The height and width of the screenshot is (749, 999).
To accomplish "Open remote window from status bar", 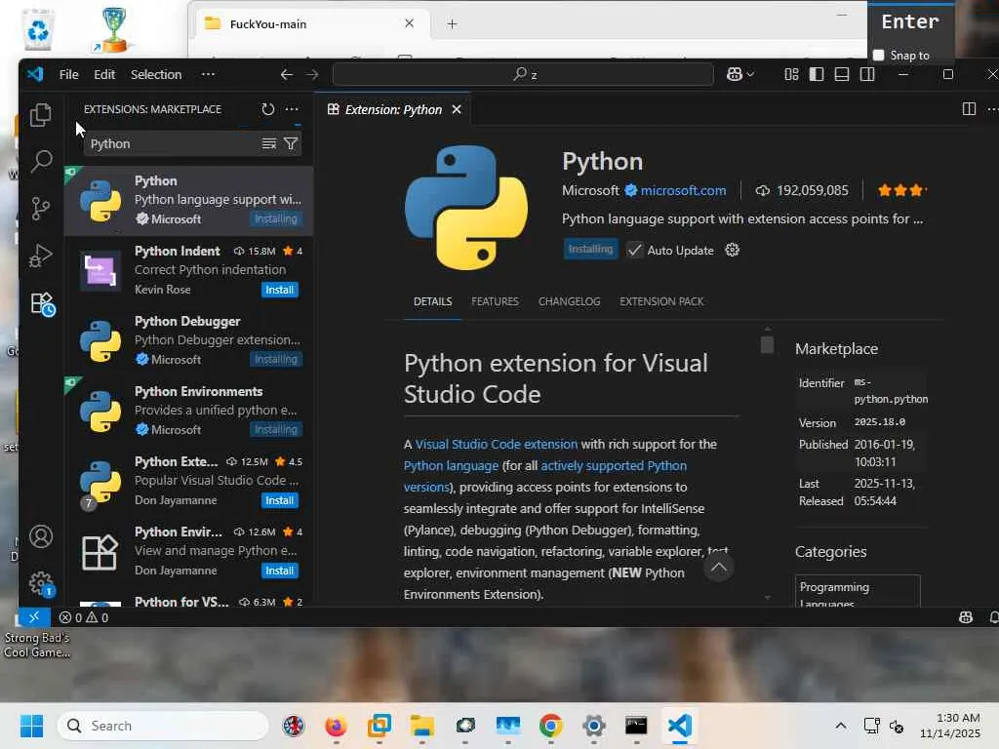I will [x=34, y=617].
